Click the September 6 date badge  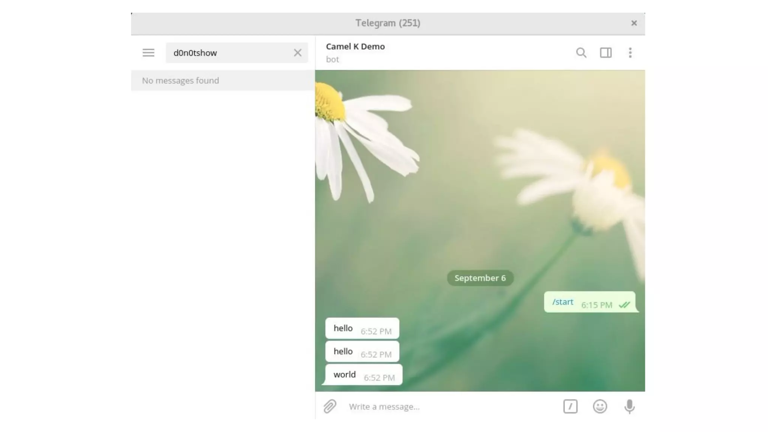point(480,278)
